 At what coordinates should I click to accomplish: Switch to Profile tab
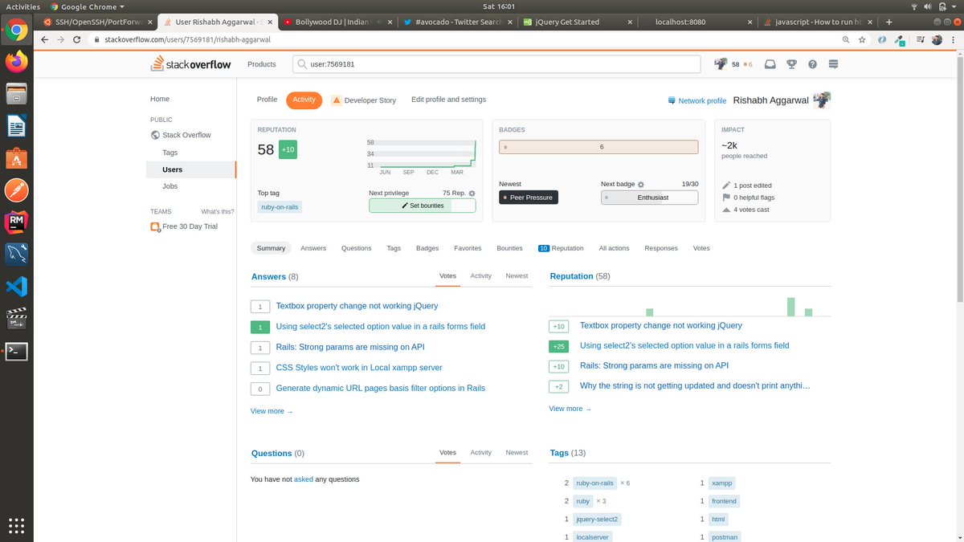(x=267, y=100)
